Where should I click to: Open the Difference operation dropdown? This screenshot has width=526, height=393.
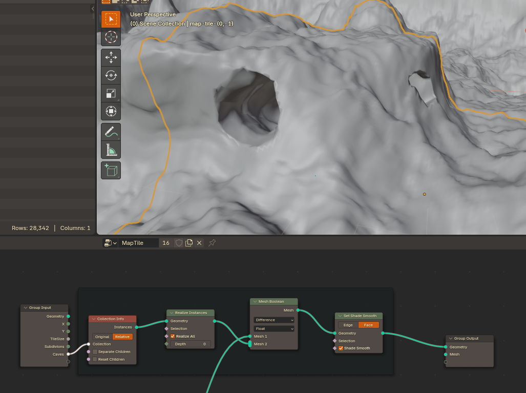pyautogui.click(x=273, y=320)
